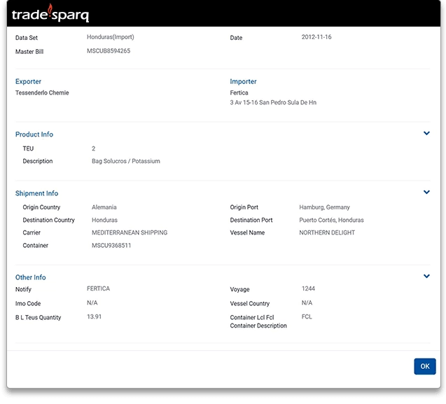Collapse the Other Info section chevron

[426, 276]
